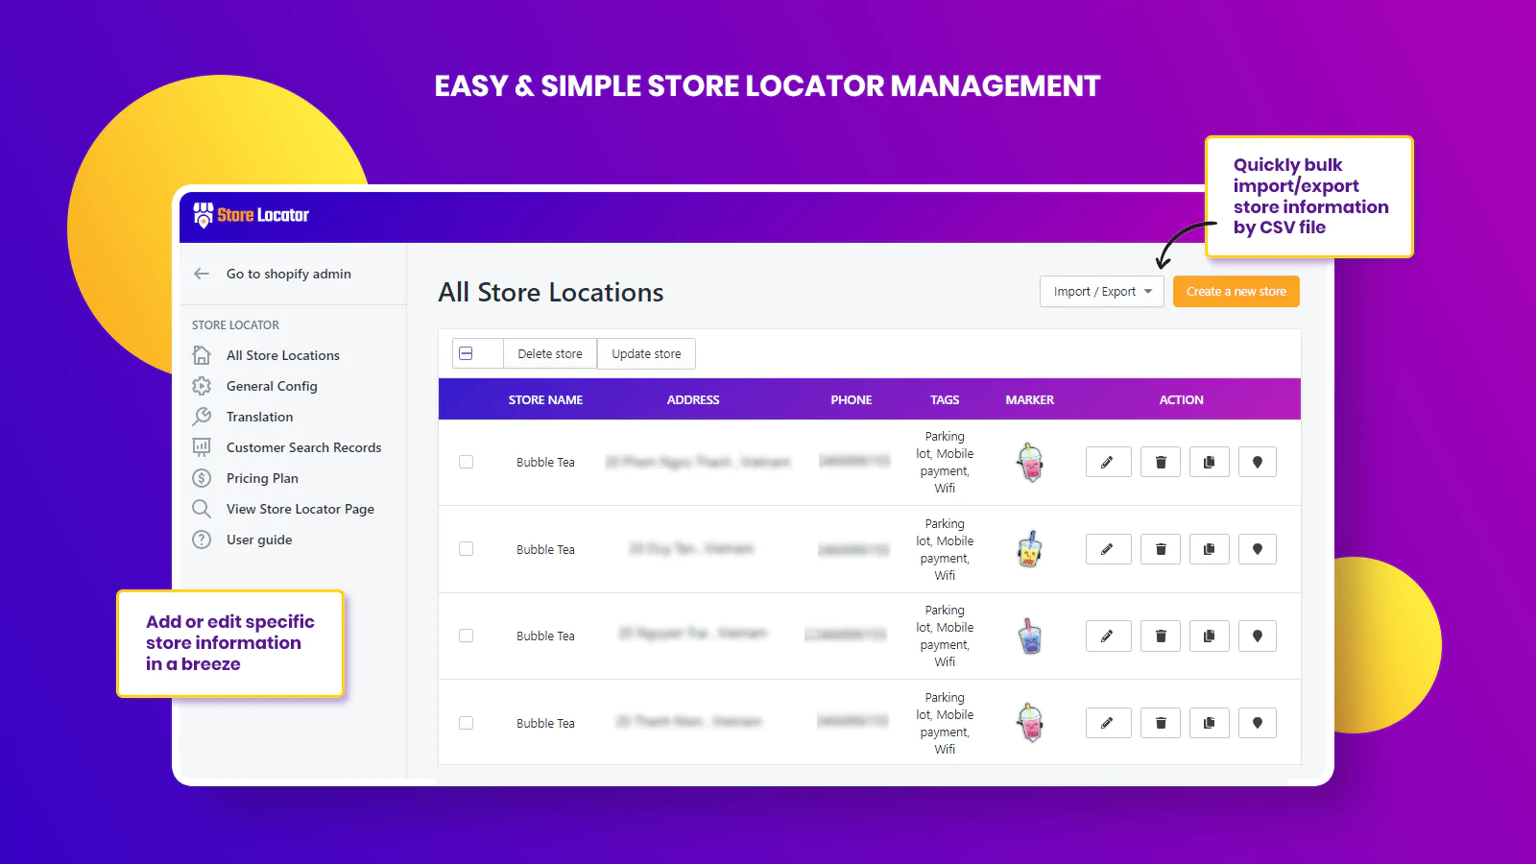The image size is (1536, 864).
Task: Click the Delete store button
Action: pos(549,353)
